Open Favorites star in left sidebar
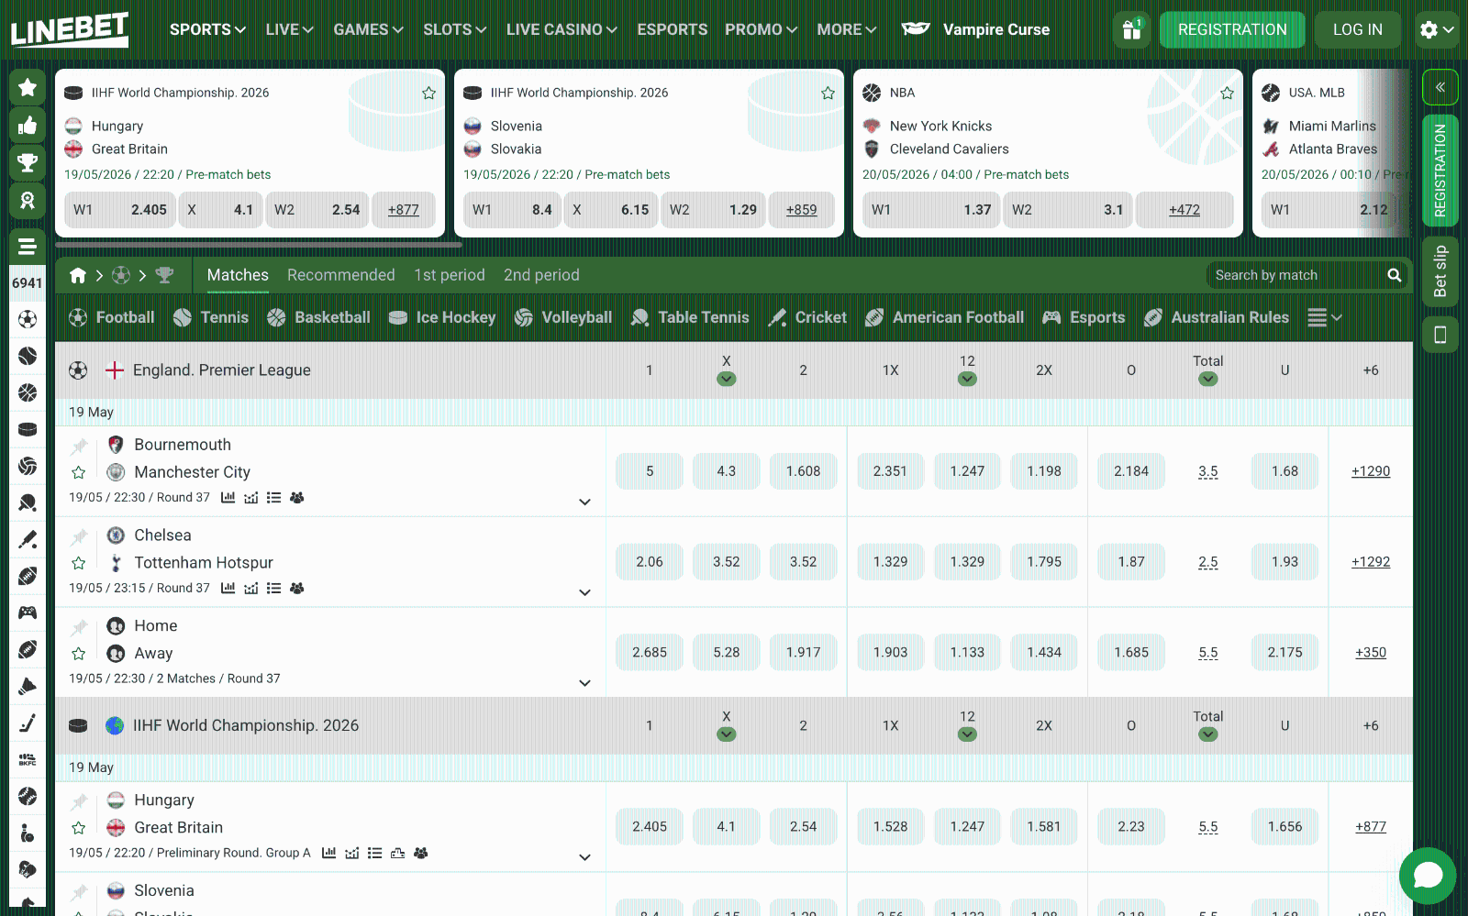 pyautogui.click(x=28, y=87)
